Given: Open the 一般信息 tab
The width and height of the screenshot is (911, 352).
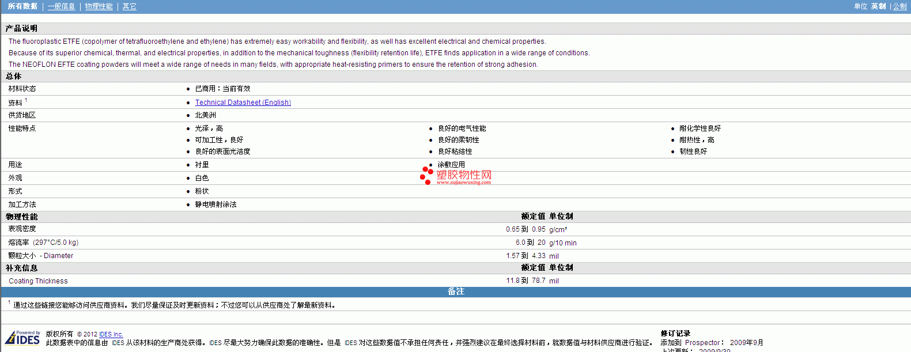Looking at the screenshot, I should pyautogui.click(x=61, y=6).
